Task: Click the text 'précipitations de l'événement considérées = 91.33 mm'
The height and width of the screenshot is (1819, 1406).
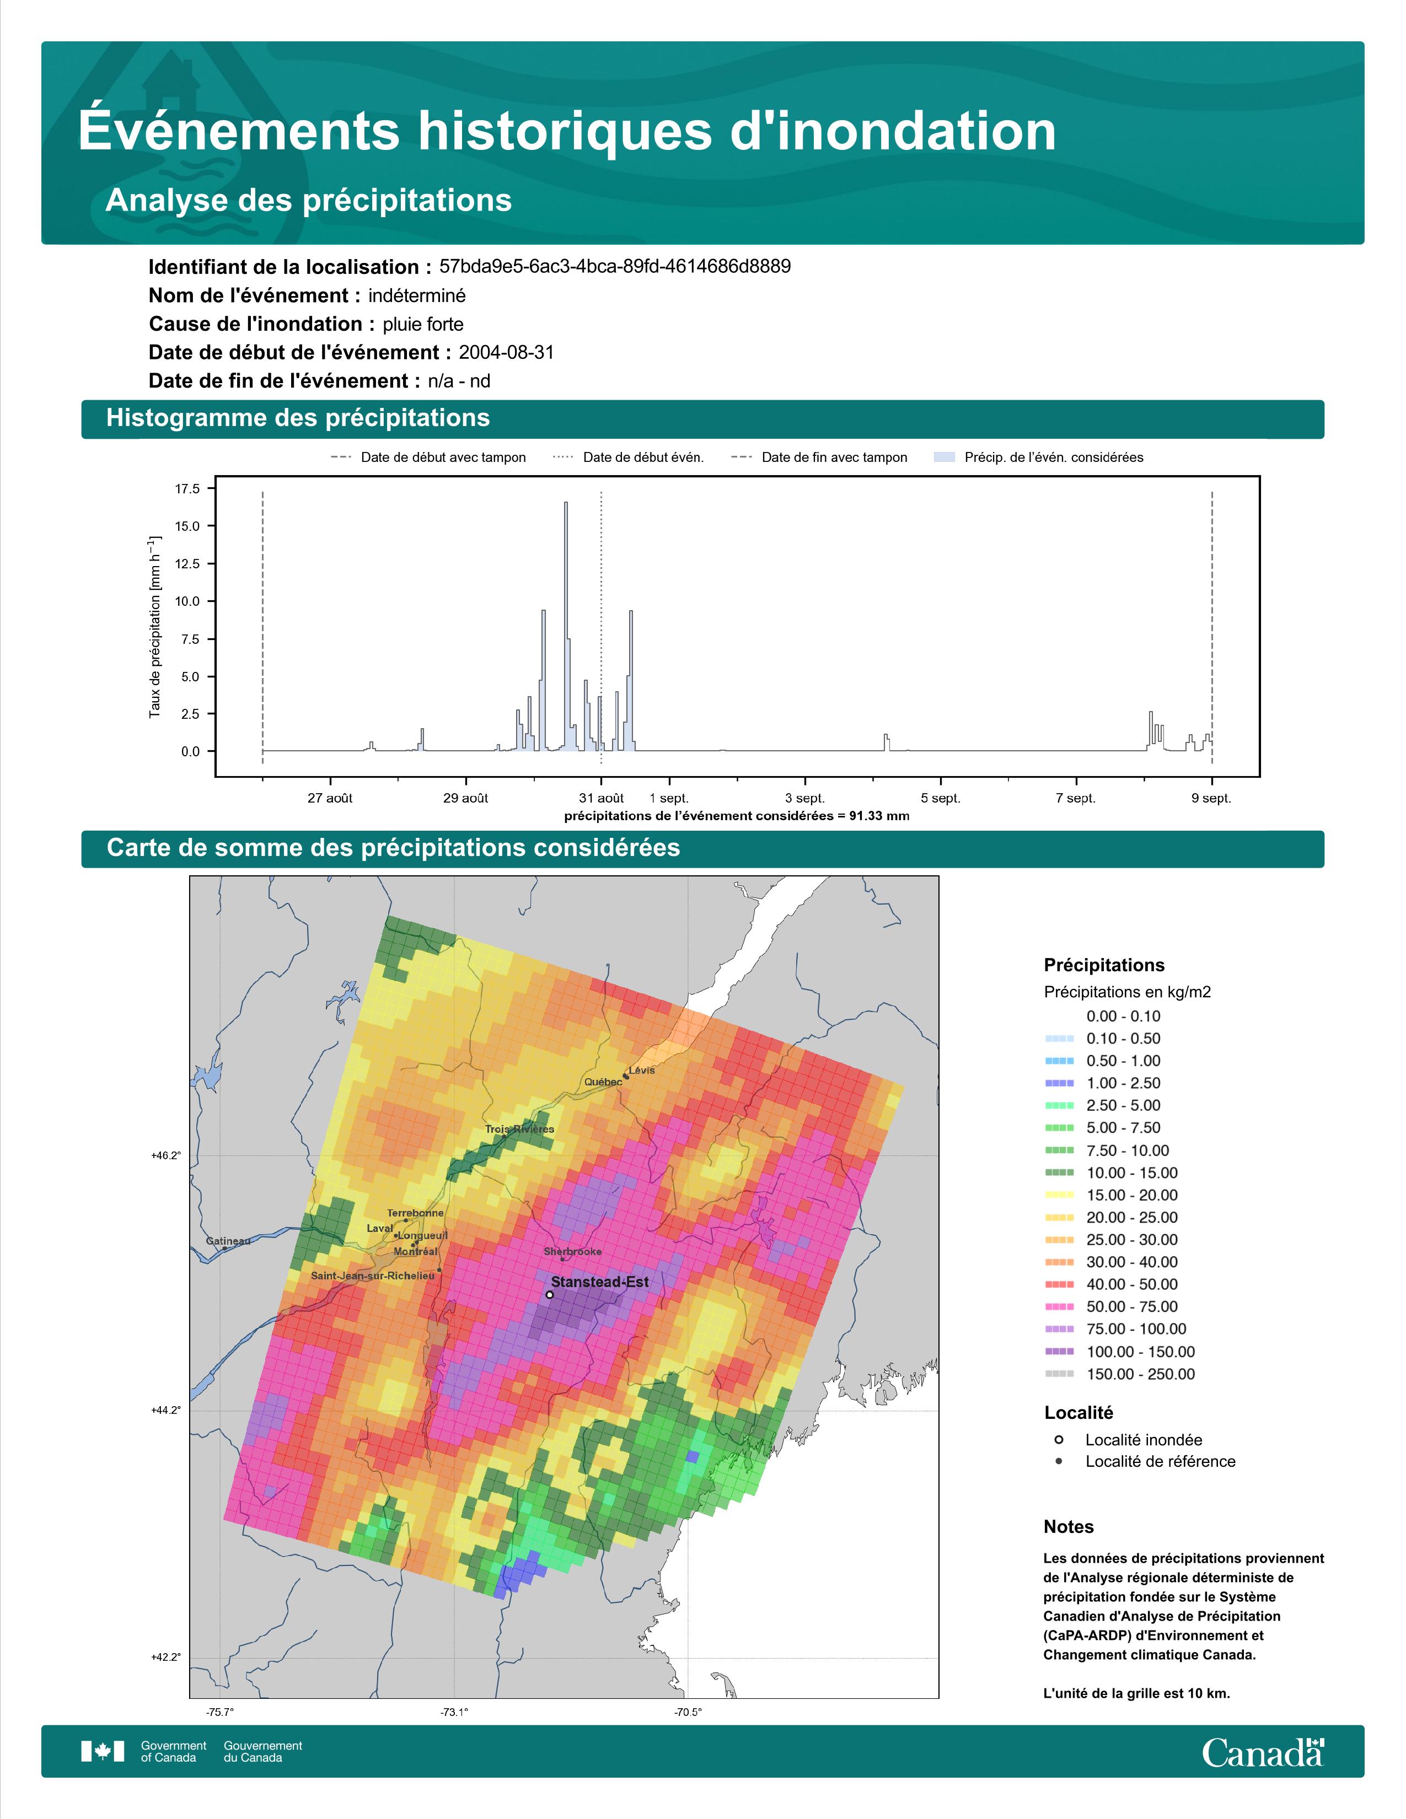Action: point(737,816)
